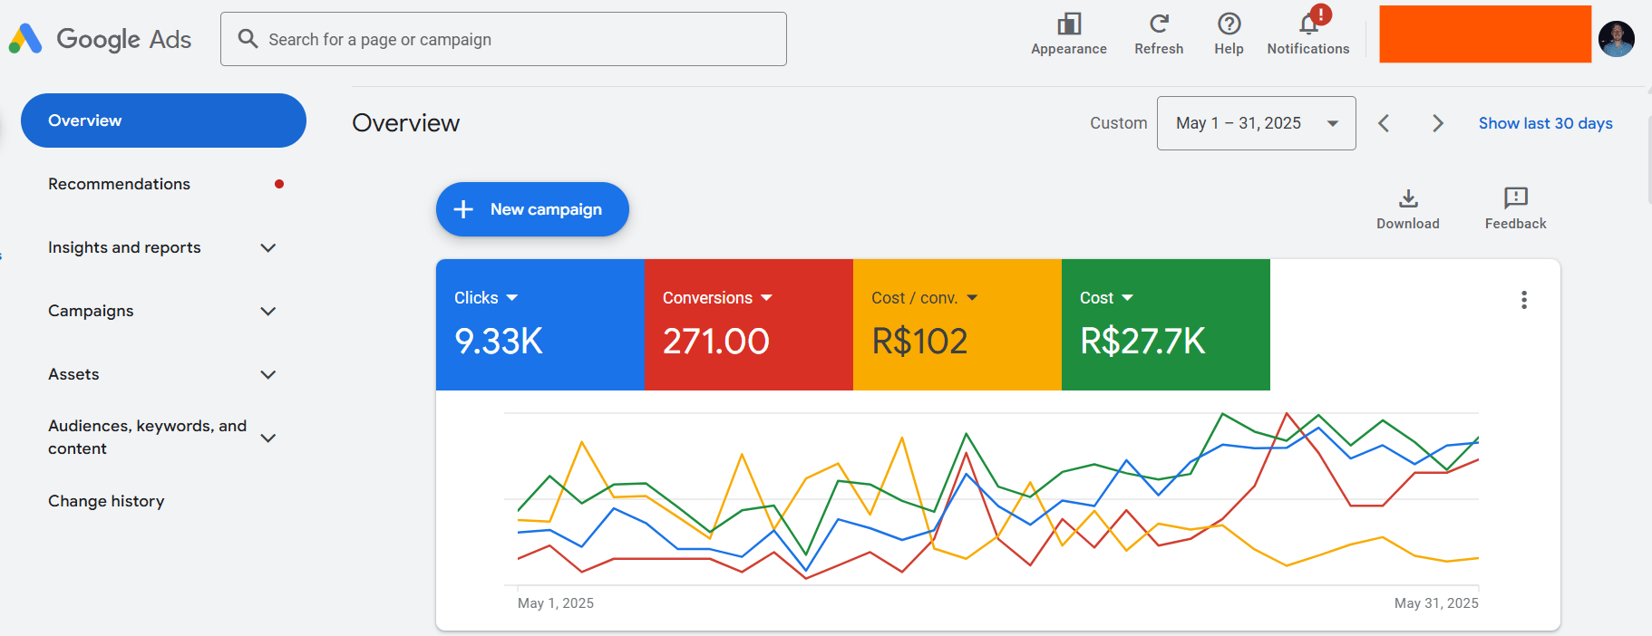Go to previous date range
Screen dimensions: 1652x636
click(x=1384, y=123)
